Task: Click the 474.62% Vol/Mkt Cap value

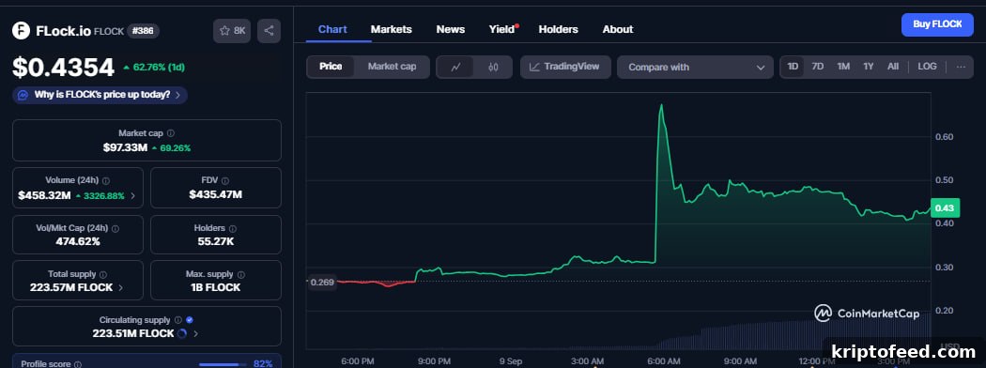Action: pyautogui.click(x=77, y=241)
